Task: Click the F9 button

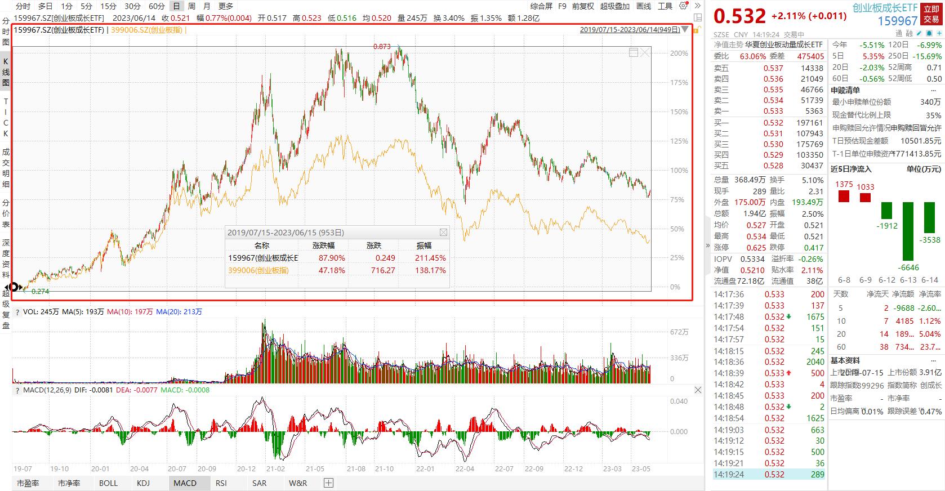Action: pos(562,6)
